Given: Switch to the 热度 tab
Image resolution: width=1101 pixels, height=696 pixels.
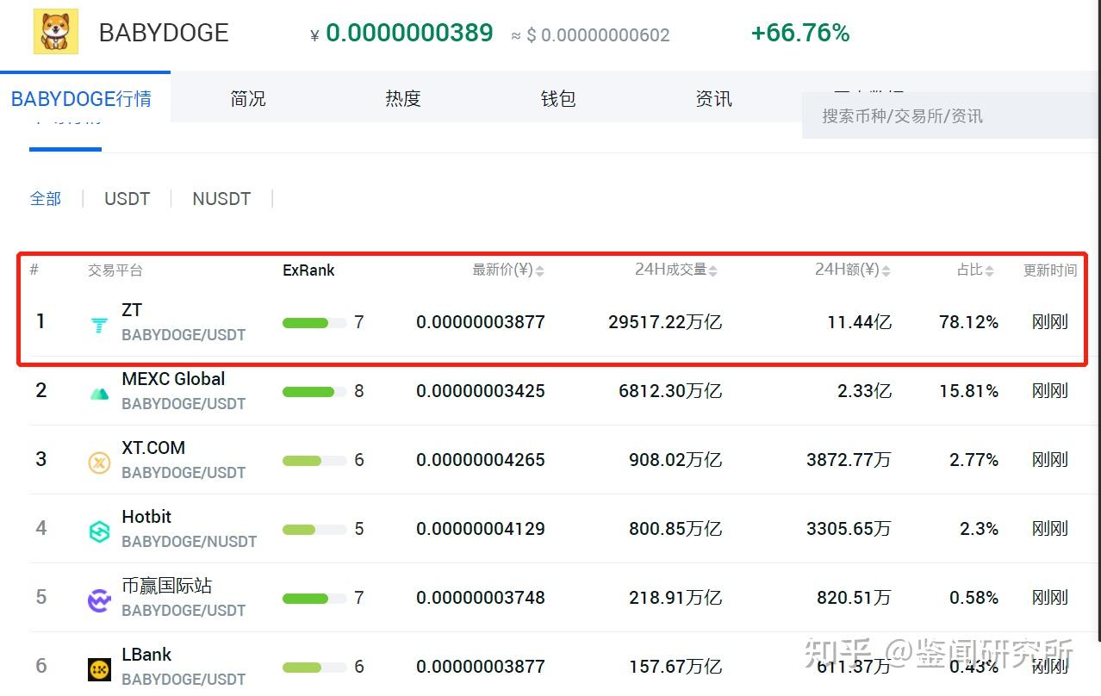Looking at the screenshot, I should point(403,98).
